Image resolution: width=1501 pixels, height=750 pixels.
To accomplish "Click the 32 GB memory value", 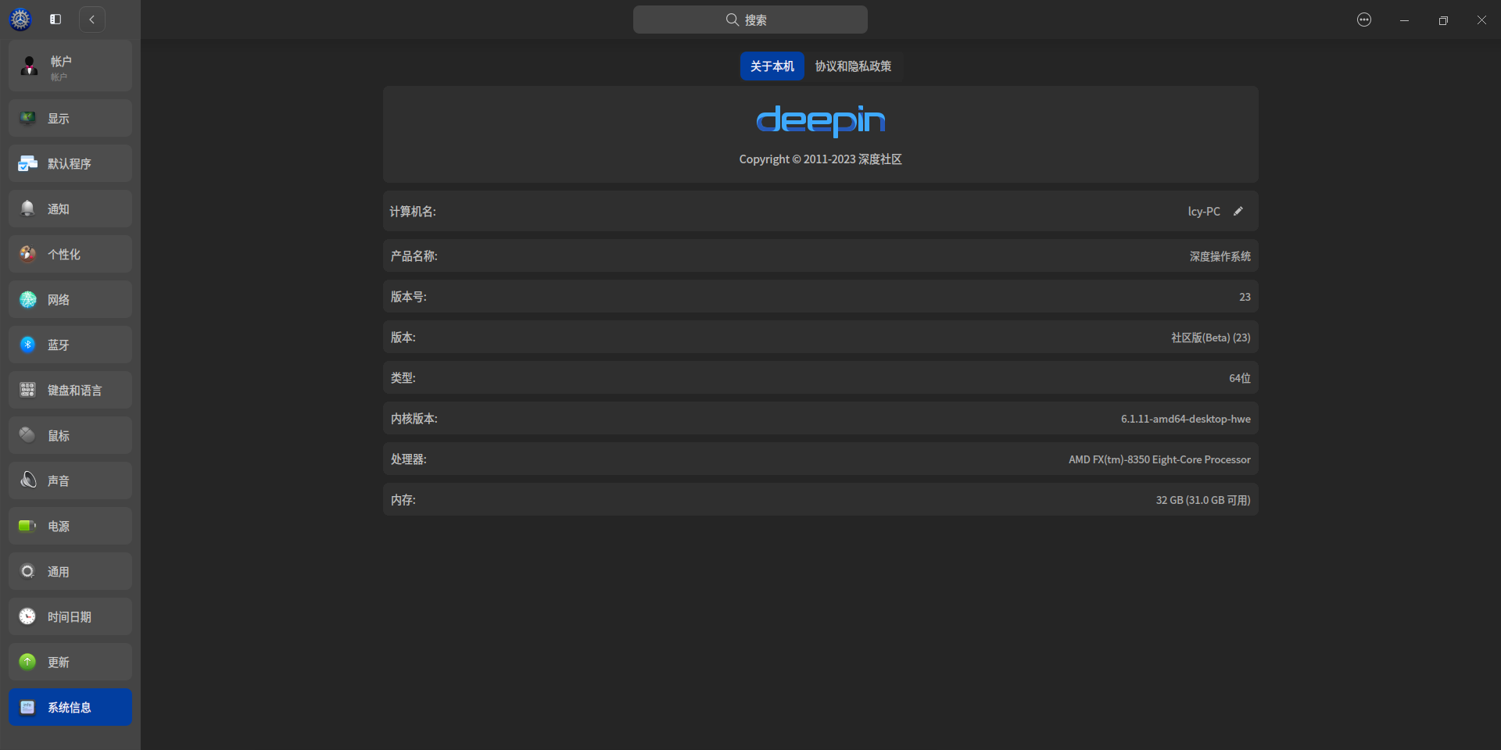I will [x=1204, y=500].
